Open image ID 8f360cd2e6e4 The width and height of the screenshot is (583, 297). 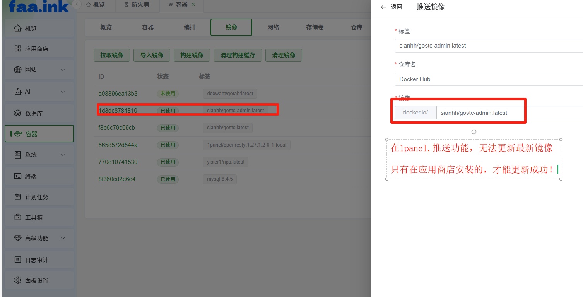click(x=117, y=179)
